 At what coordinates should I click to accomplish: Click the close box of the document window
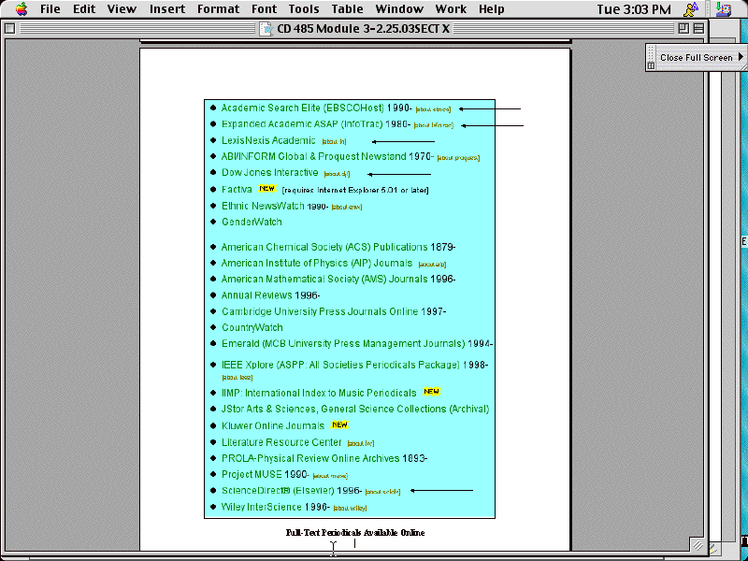9,29
